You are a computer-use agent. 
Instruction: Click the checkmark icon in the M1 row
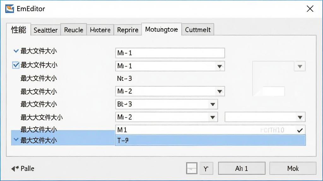click(x=300, y=130)
